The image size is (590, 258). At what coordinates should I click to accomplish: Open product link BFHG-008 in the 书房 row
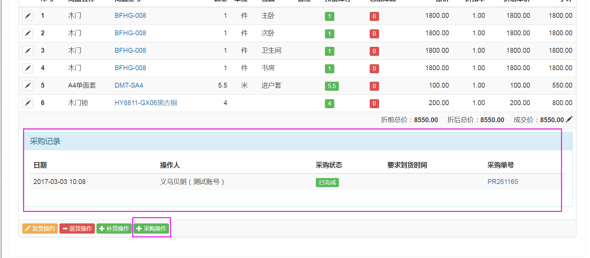(x=130, y=68)
